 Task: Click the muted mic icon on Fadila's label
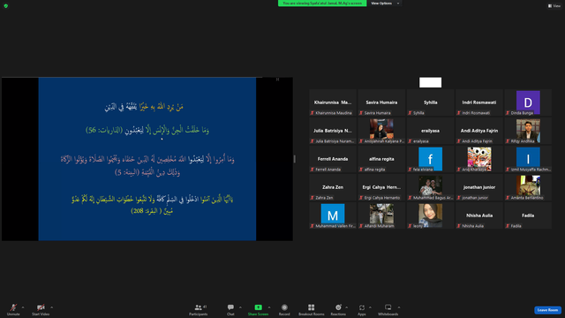(x=508, y=226)
